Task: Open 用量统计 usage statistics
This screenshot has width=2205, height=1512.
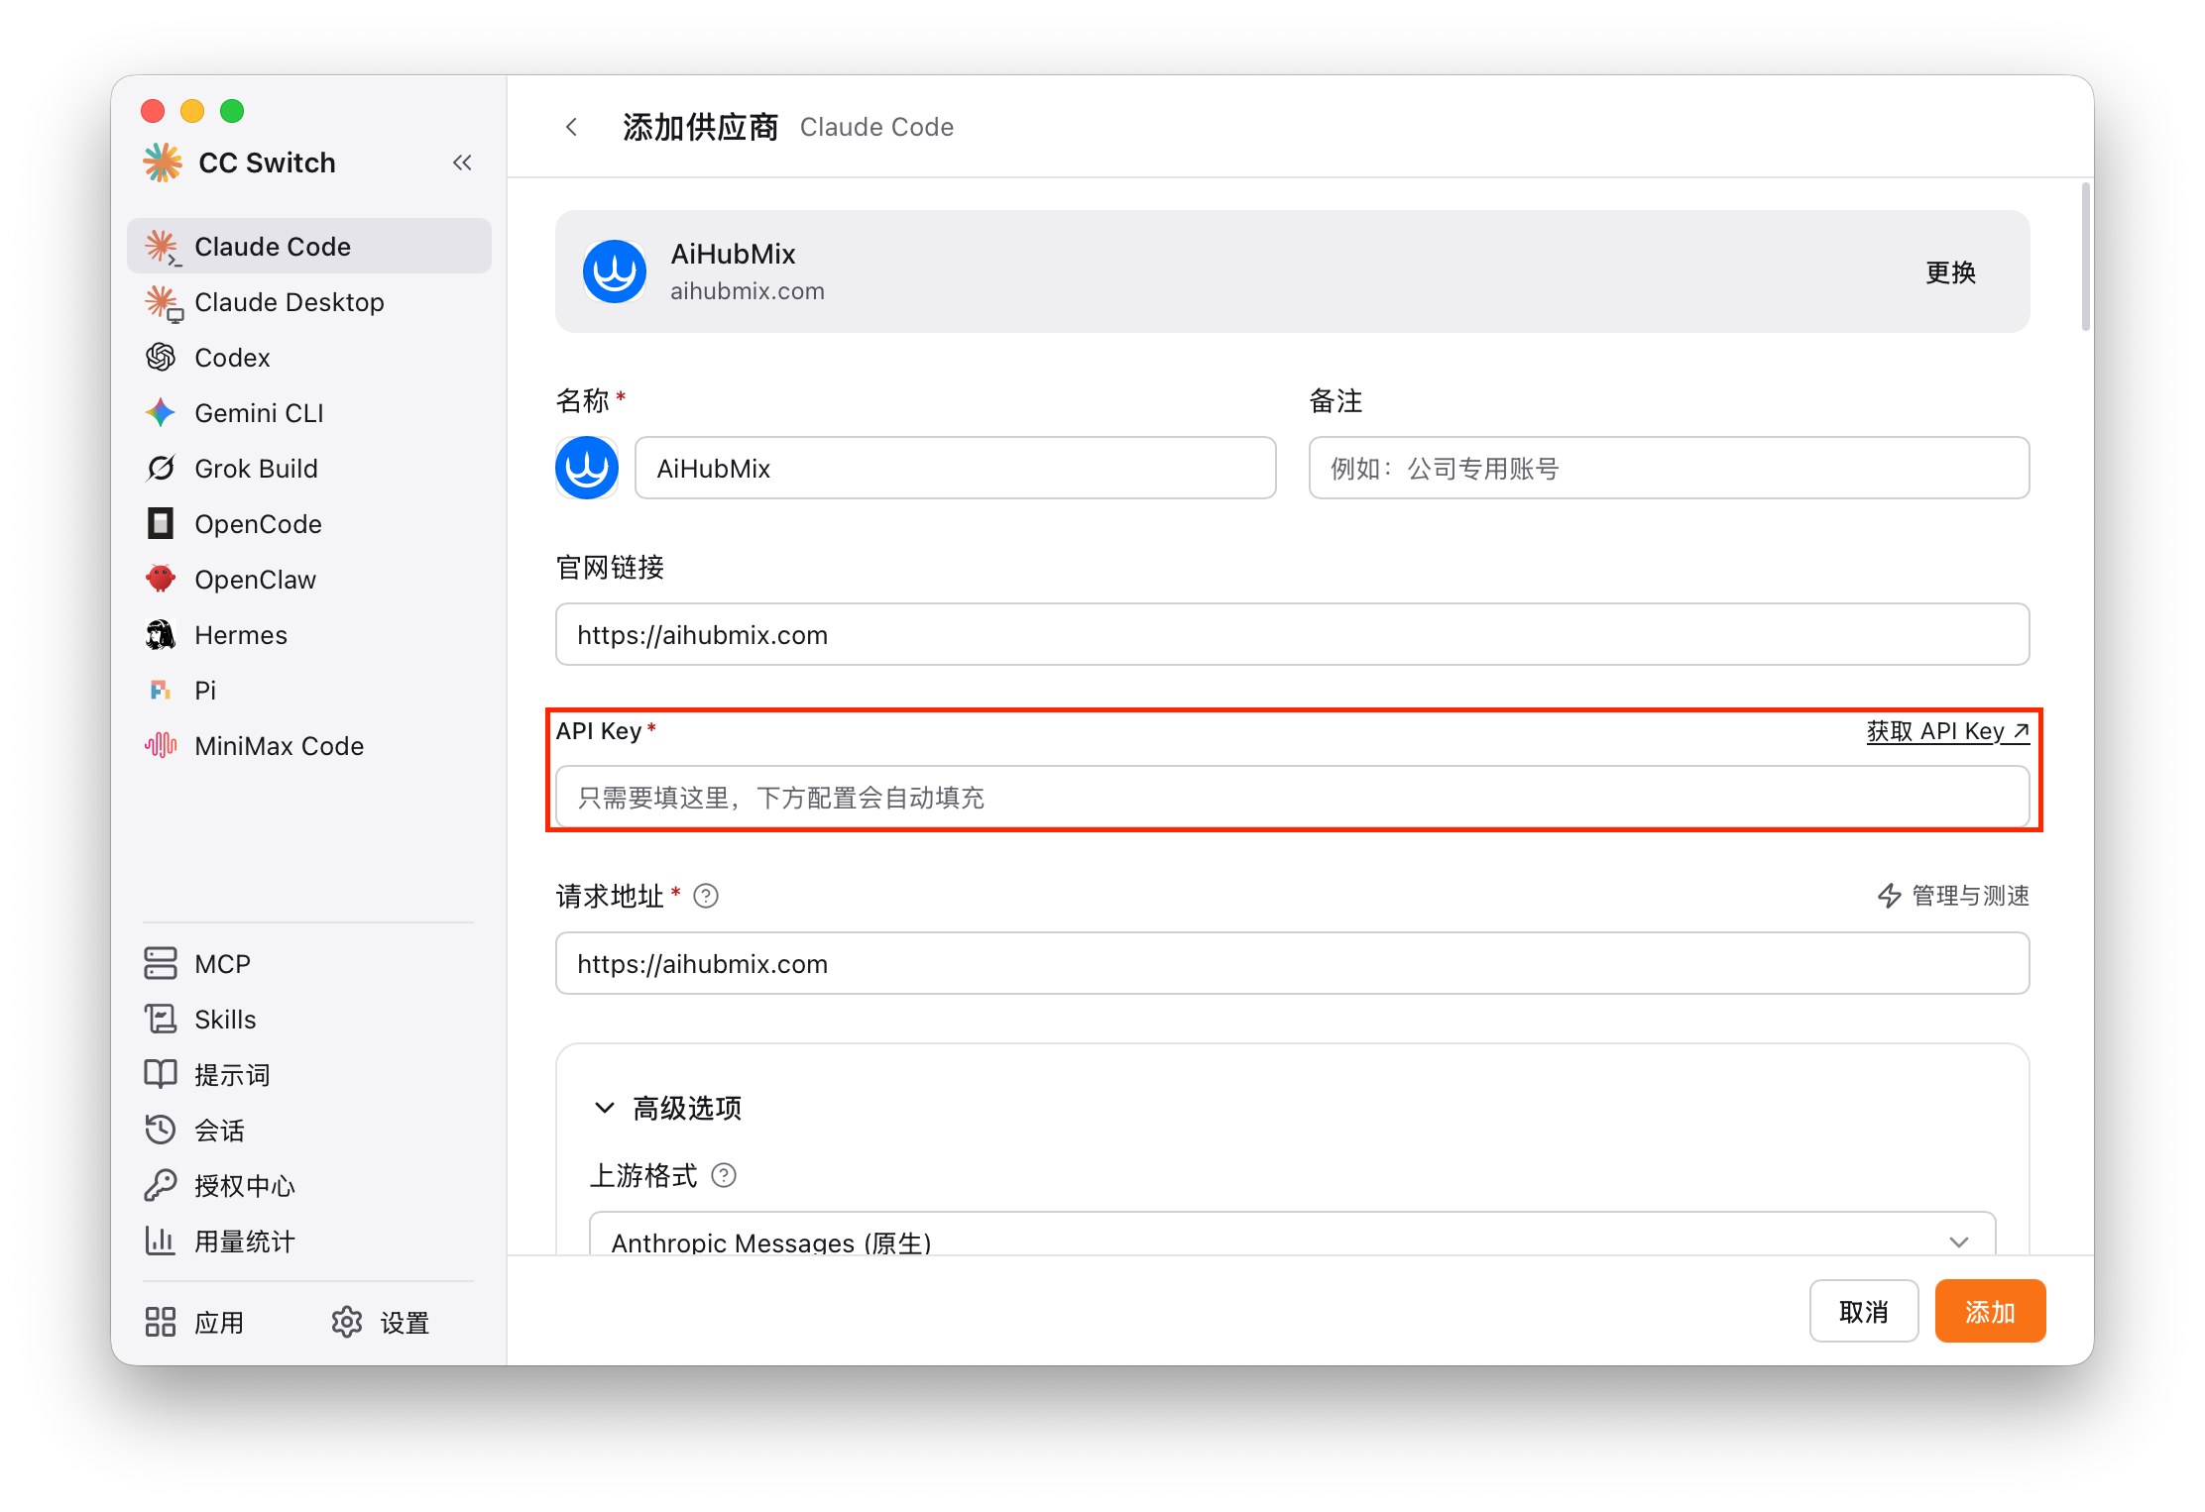Action: point(309,1242)
